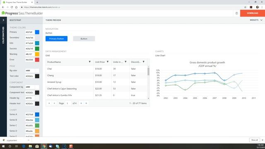Open filter menu for Discontinued column

(x=144, y=62)
